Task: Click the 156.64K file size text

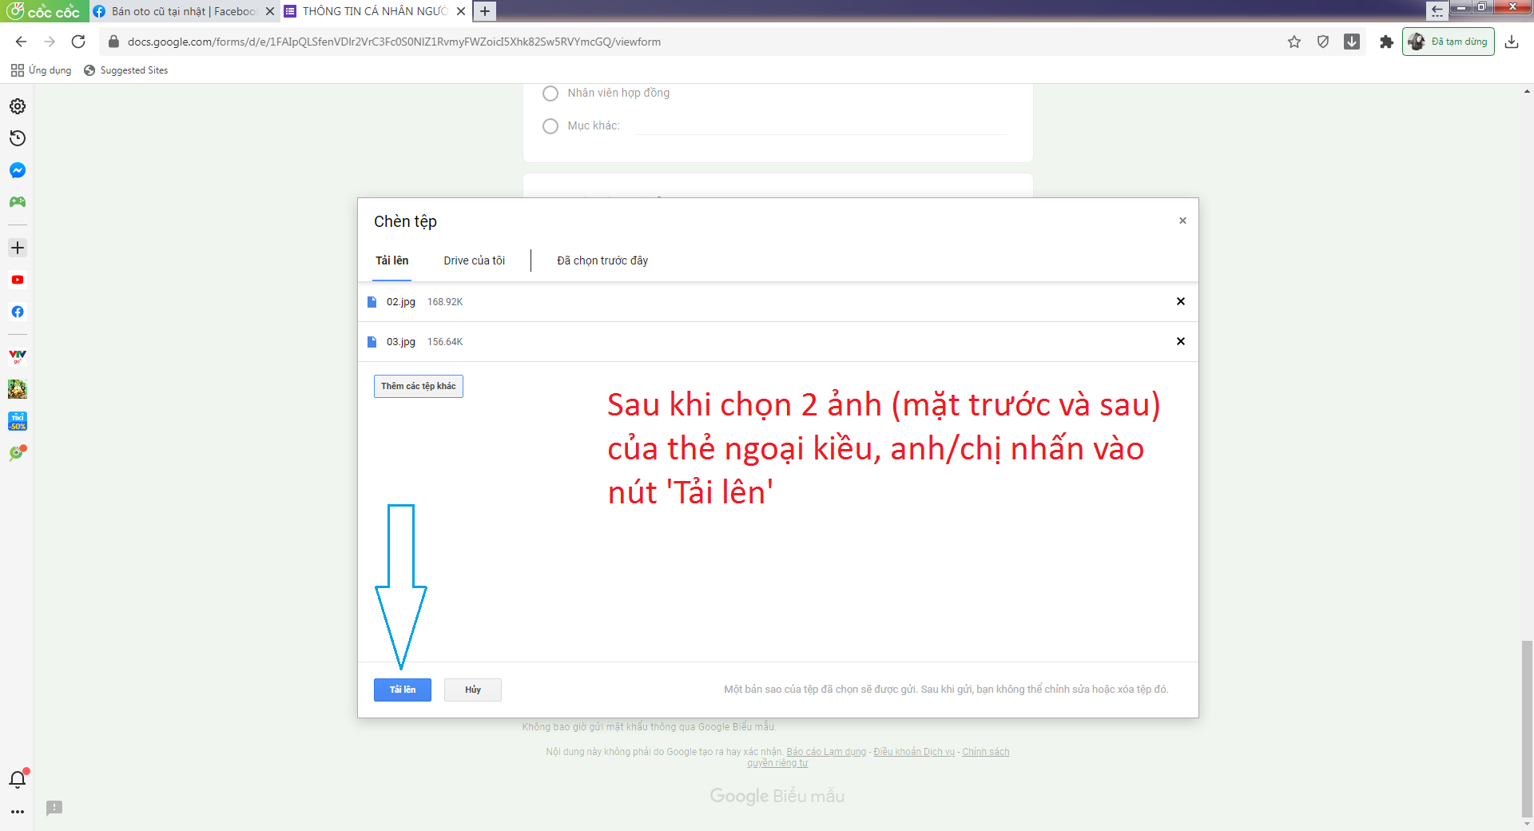Action: pyautogui.click(x=445, y=342)
